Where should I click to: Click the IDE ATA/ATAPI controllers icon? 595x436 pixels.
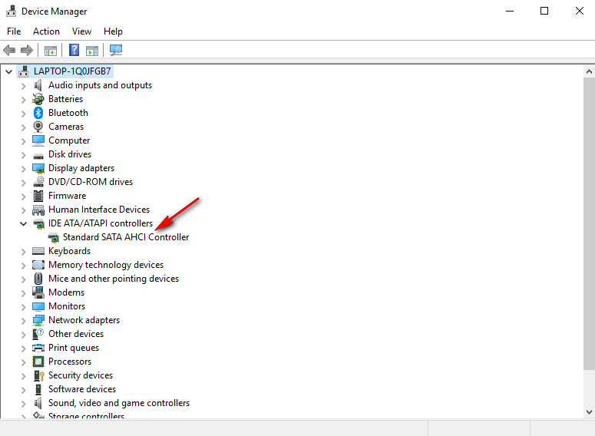pos(38,223)
